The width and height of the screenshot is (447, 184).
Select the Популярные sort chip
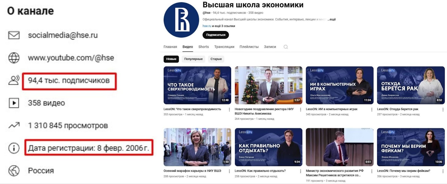point(193,59)
